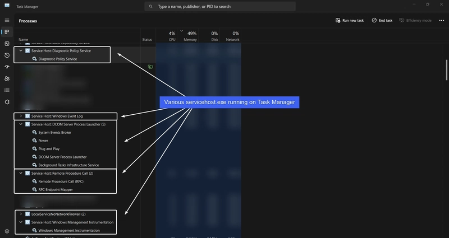Go to Startup apps in sidebar
This screenshot has height=238, width=449.
point(7,67)
